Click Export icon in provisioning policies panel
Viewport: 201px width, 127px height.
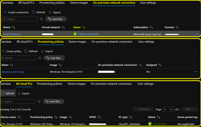click(x=42, y=51)
